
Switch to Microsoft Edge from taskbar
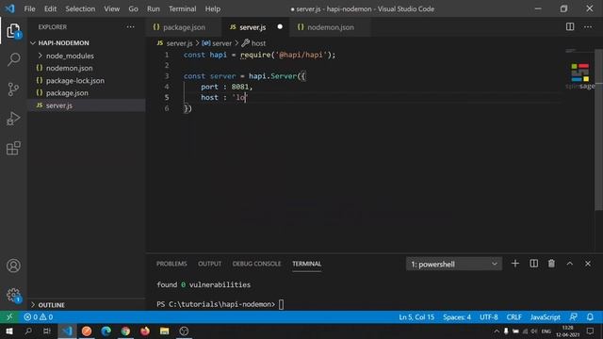coord(106,331)
